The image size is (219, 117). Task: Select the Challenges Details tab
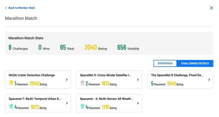195,63
